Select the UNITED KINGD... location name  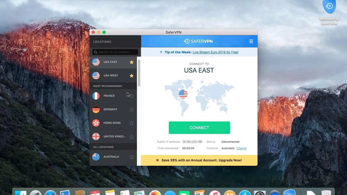115,136
